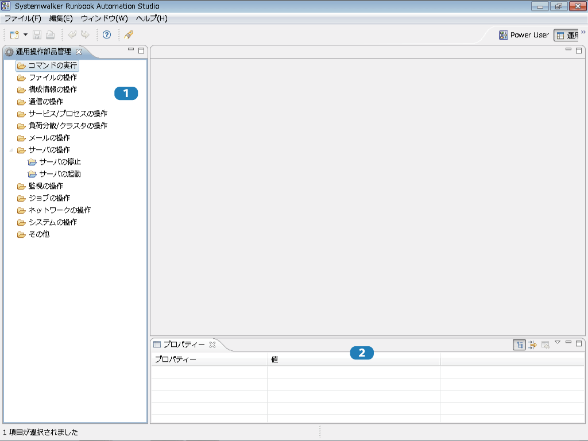
Task: Click the Restore Default Value icon
Action: pos(546,345)
